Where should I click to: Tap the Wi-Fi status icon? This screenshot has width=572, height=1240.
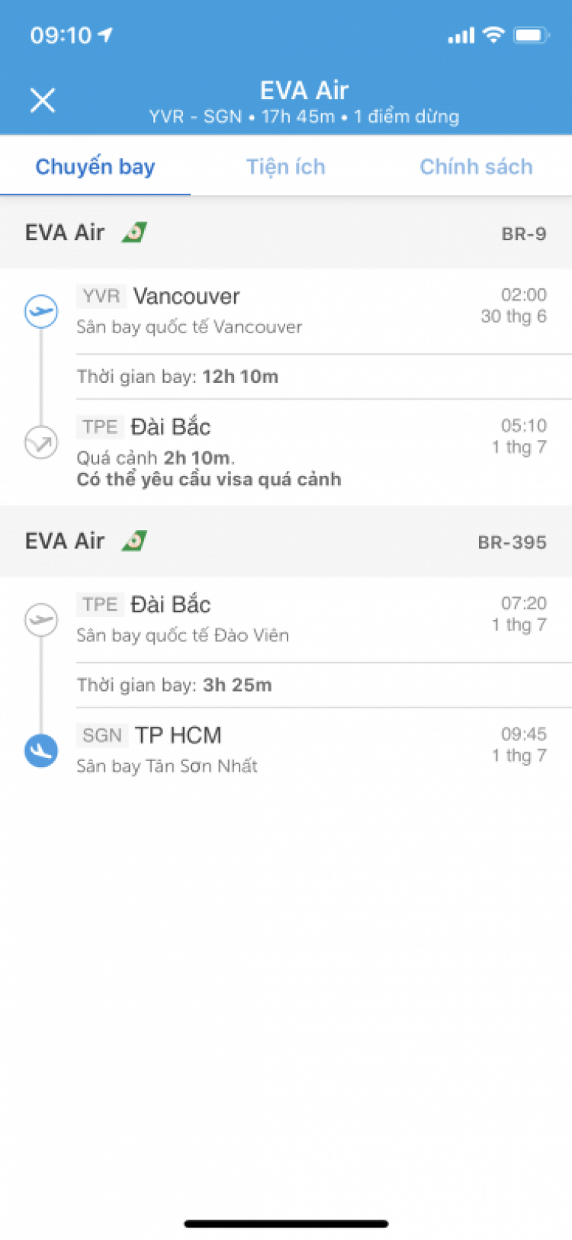click(x=494, y=34)
